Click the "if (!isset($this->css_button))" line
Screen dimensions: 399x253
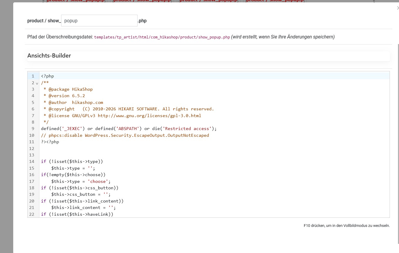pyautogui.click(x=80, y=188)
